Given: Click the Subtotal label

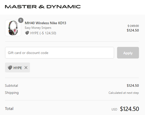Looking at the screenshot, I should pyautogui.click(x=12, y=85).
